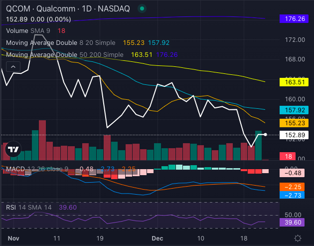This screenshot has width=314, height=246.
Task: Select Moving Average Double 8 20 legend
Action: [60, 43]
